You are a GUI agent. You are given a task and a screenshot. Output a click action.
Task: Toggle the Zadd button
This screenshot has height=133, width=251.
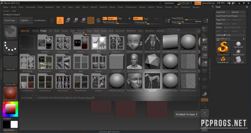click(x=138, y=18)
